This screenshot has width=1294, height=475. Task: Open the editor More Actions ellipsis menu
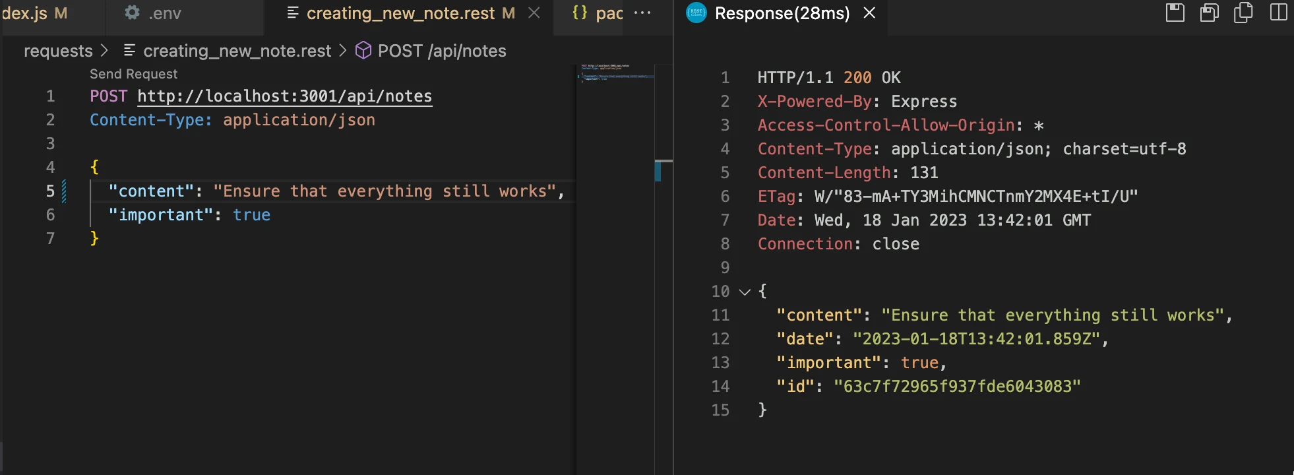coord(642,13)
